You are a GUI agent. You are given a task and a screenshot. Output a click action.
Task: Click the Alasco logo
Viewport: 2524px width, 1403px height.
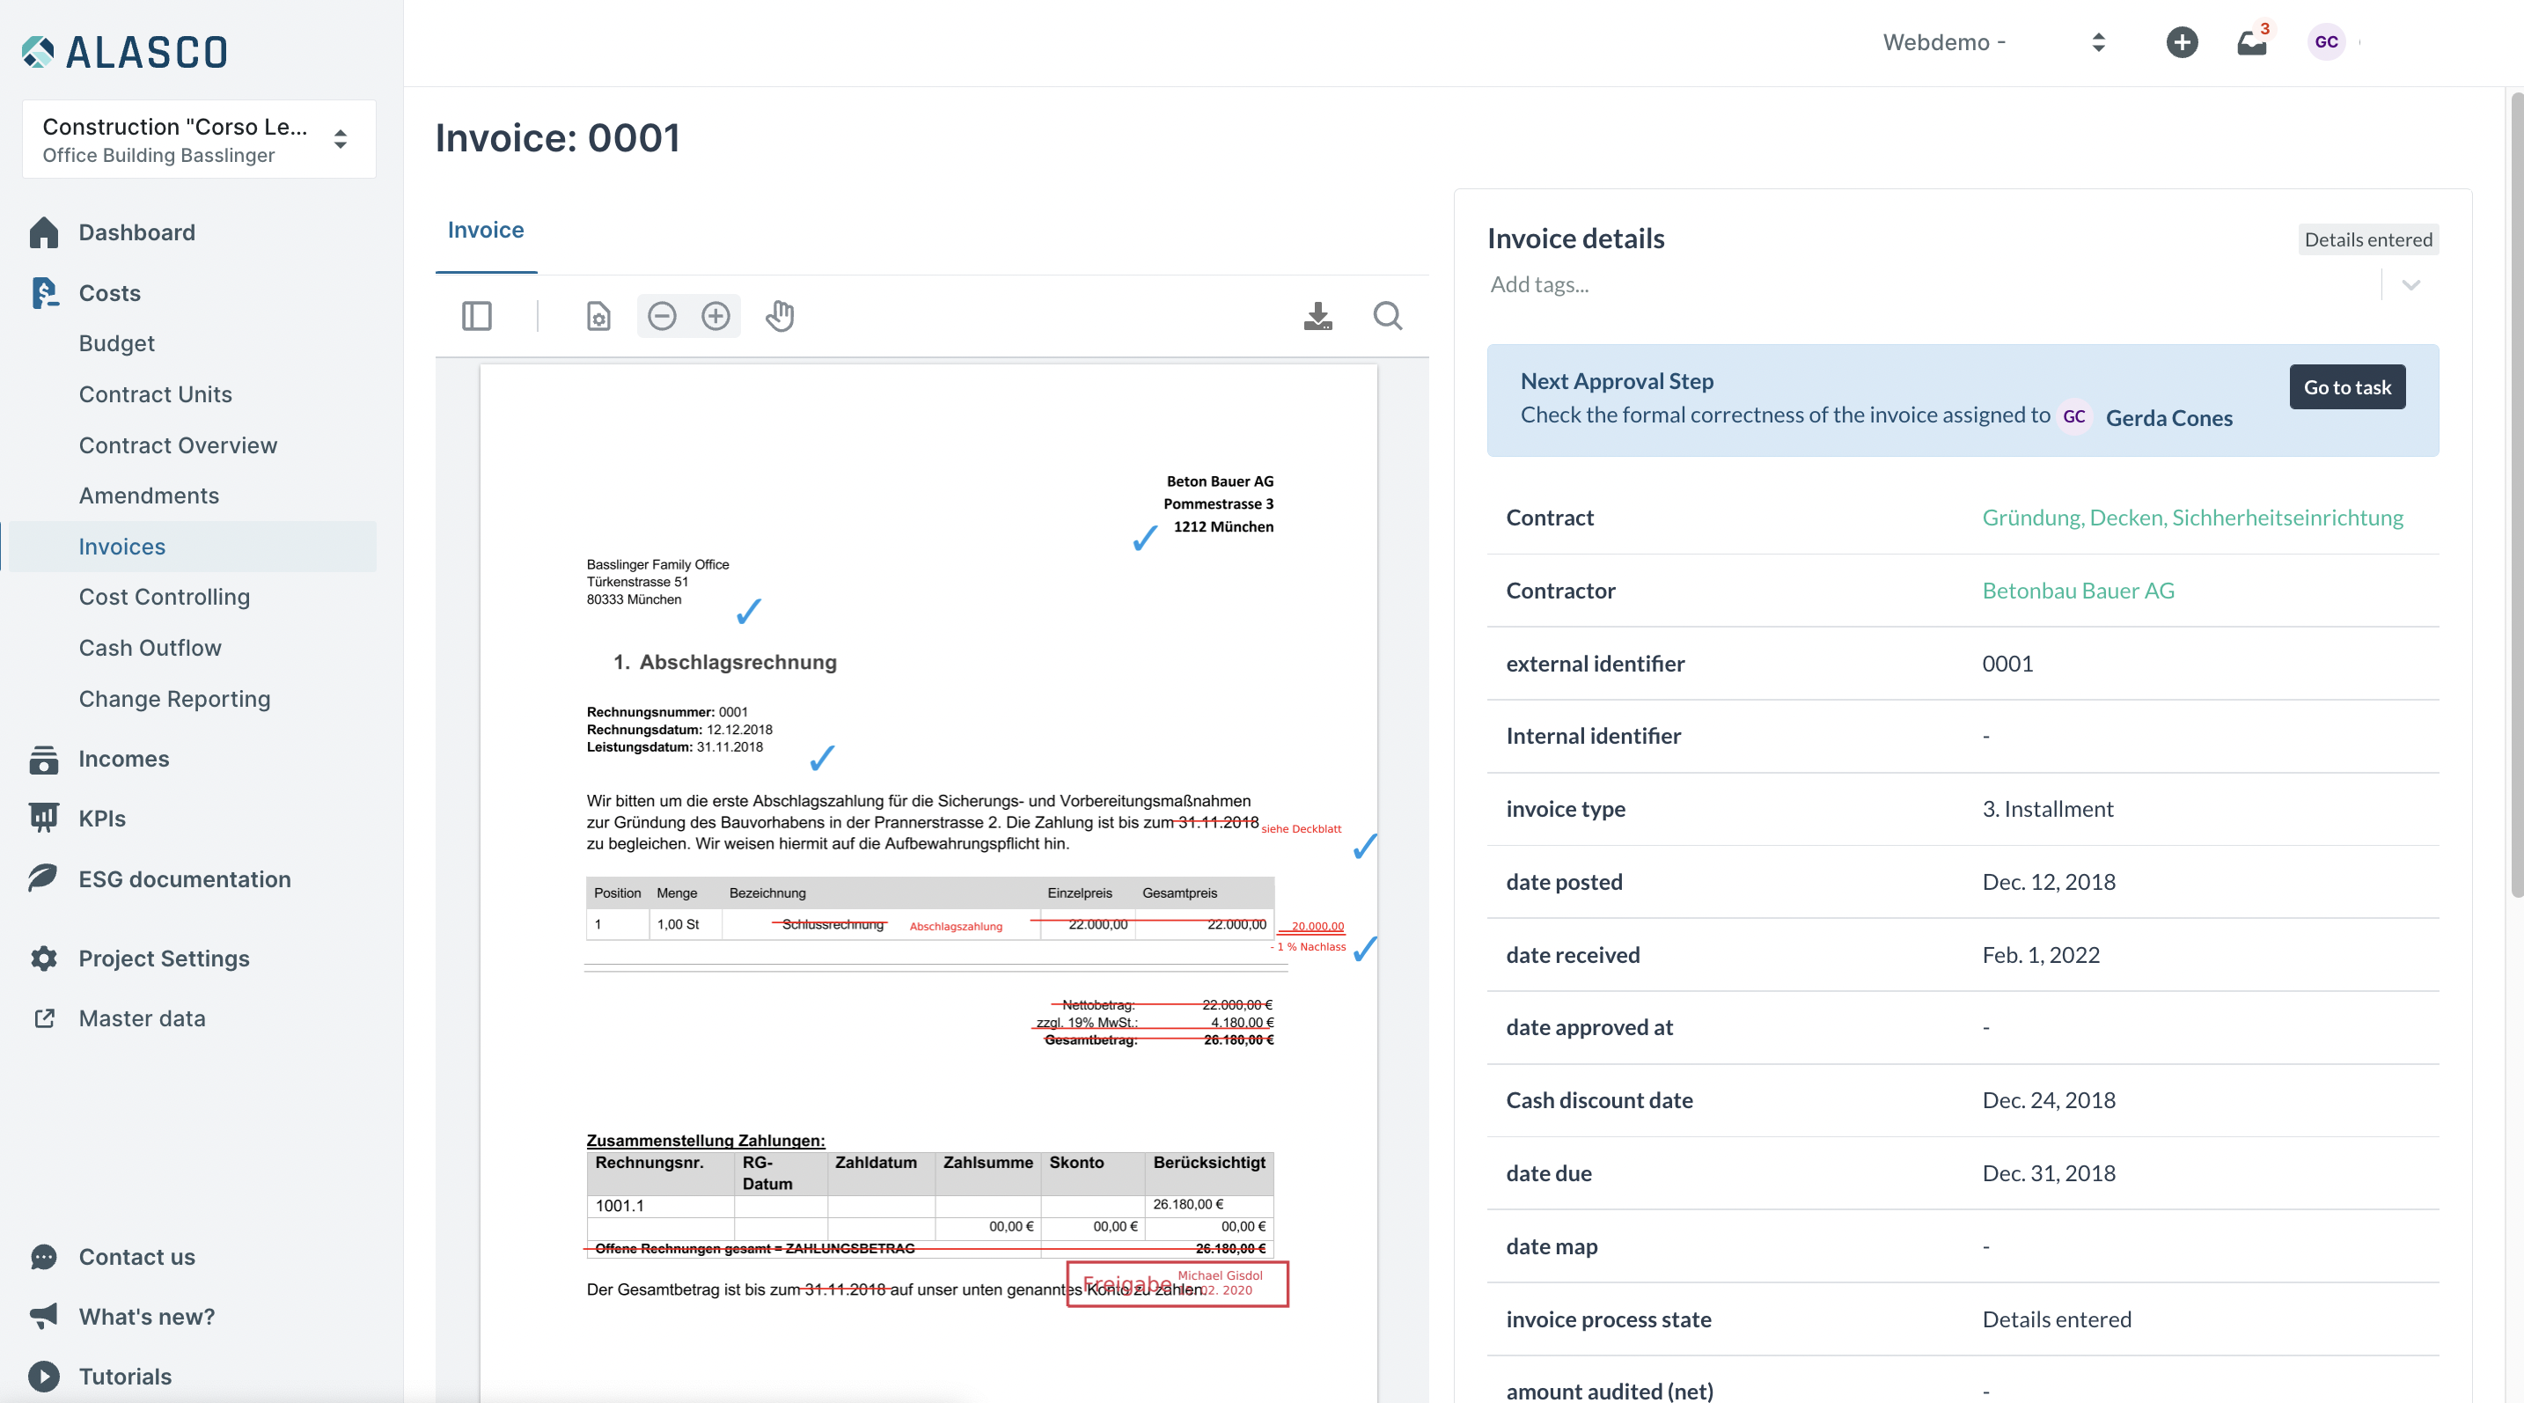[x=124, y=52]
